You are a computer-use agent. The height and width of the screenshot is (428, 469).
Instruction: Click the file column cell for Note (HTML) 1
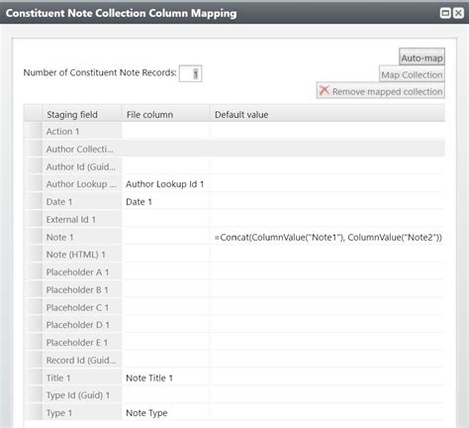(166, 255)
